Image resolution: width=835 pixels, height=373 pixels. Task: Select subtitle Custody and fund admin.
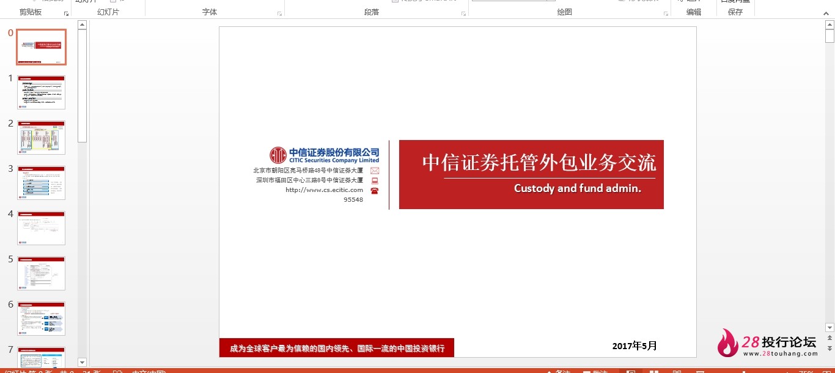578,188
